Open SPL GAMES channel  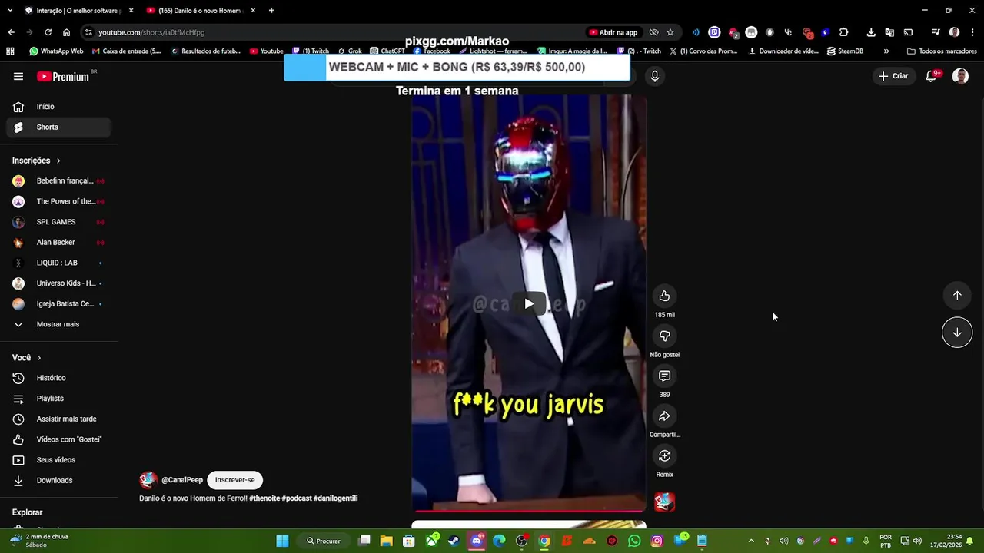click(58, 222)
